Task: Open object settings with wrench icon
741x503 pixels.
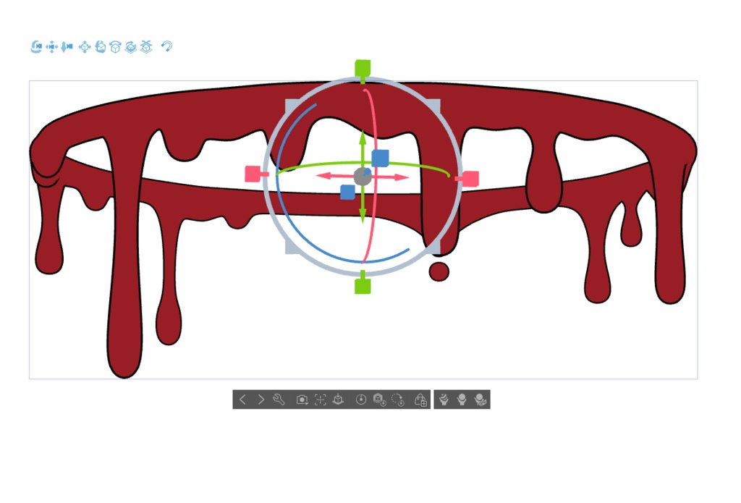Action: click(279, 400)
